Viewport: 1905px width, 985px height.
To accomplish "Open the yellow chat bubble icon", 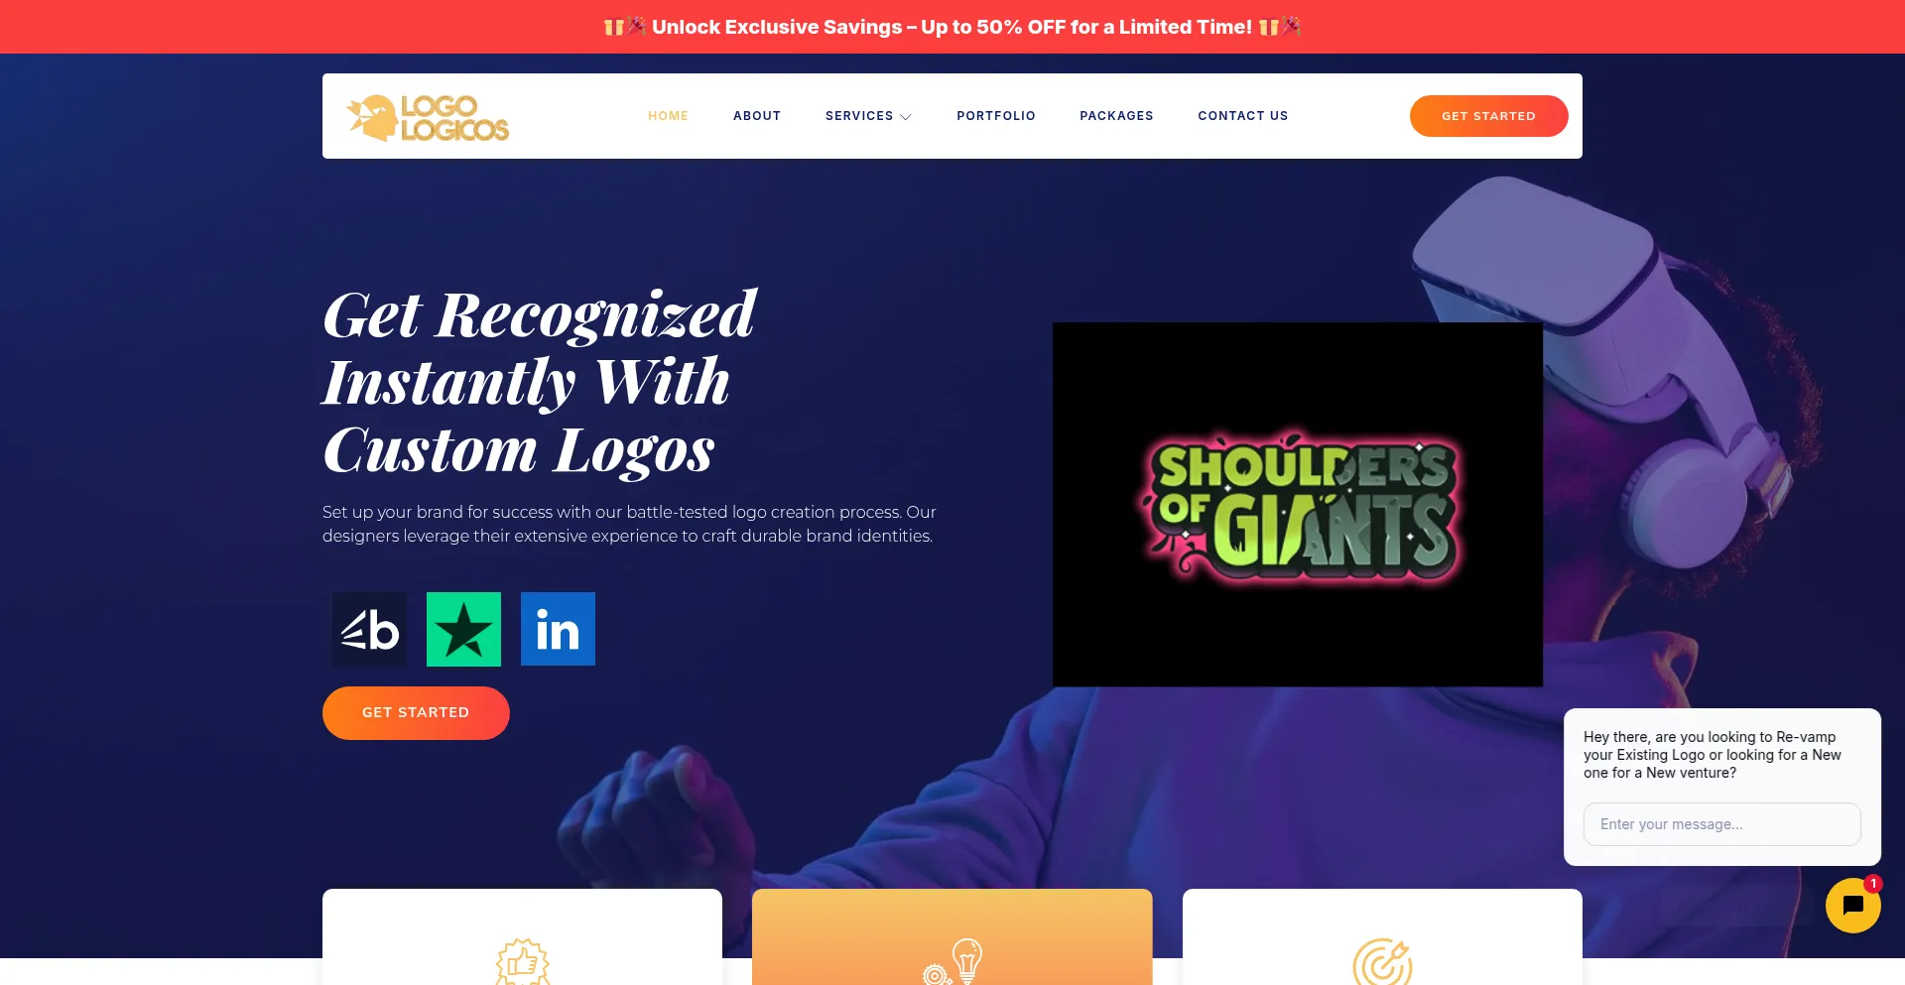I will 1852,906.
